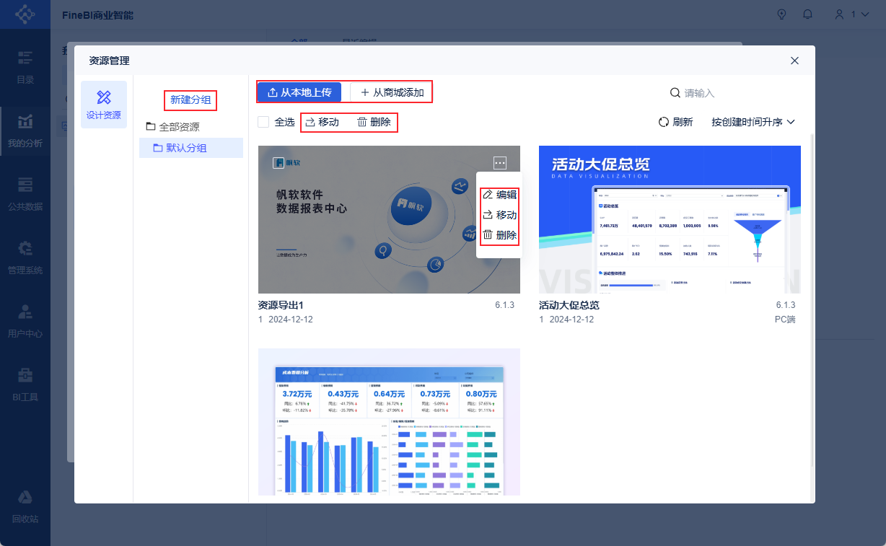The image size is (886, 546).
Task: Click the 我的分析 chart icon
Action: click(25, 120)
